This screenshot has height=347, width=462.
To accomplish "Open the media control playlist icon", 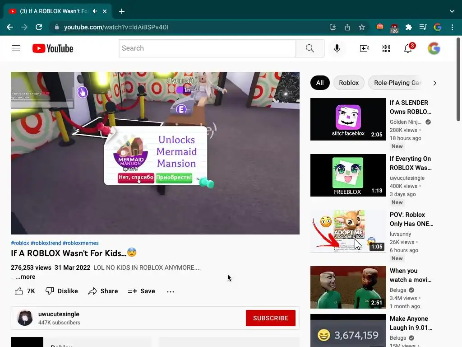I will point(423,27).
